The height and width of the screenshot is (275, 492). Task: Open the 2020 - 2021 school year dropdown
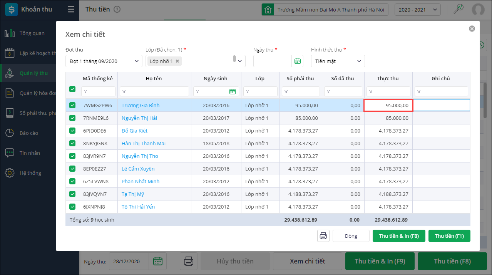coord(418,10)
